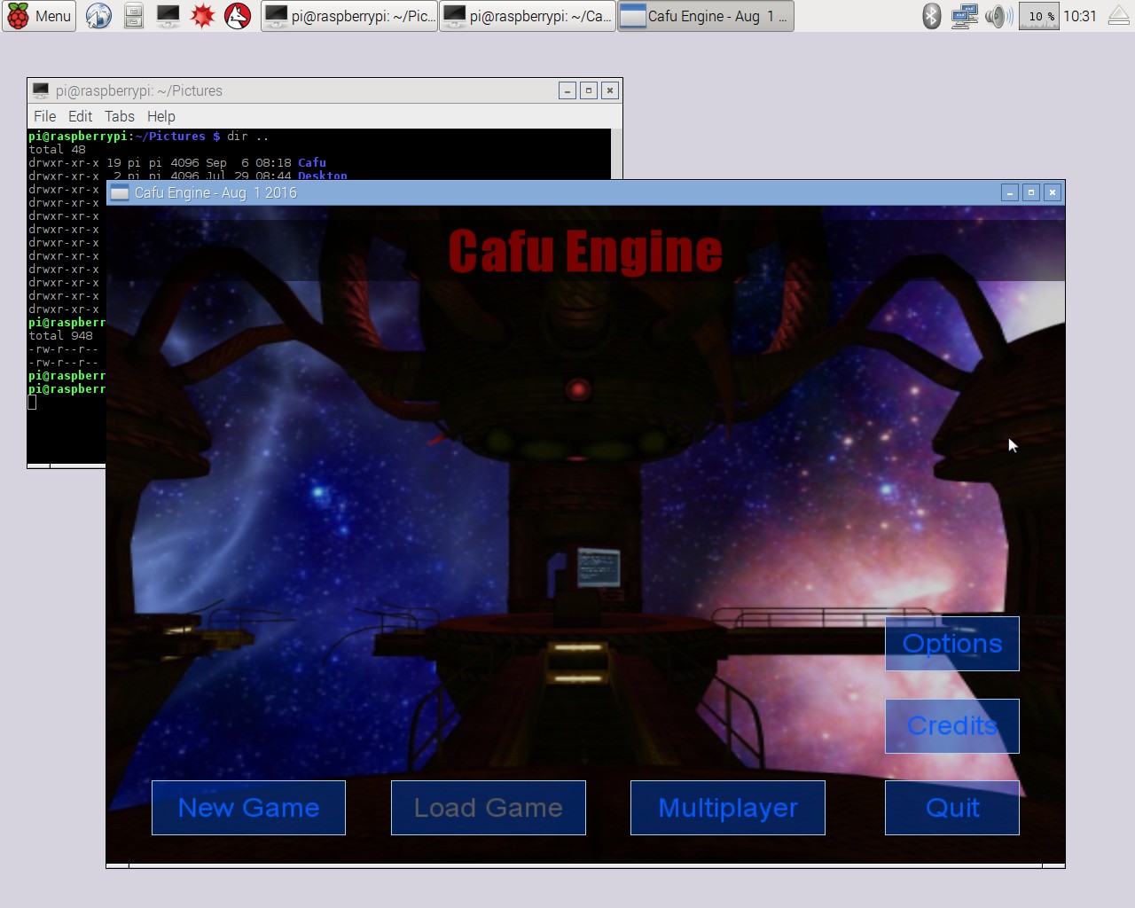Launch the terminal icon in taskbar
This screenshot has height=908, width=1135.
click(x=168, y=16)
